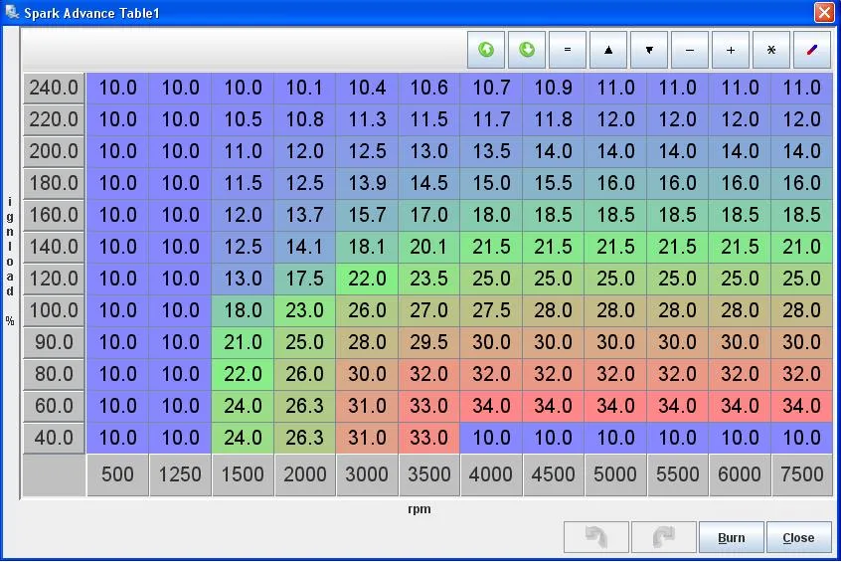The height and width of the screenshot is (562, 841).
Task: Click the minus (subtract) toolbar button
Action: 690,50
